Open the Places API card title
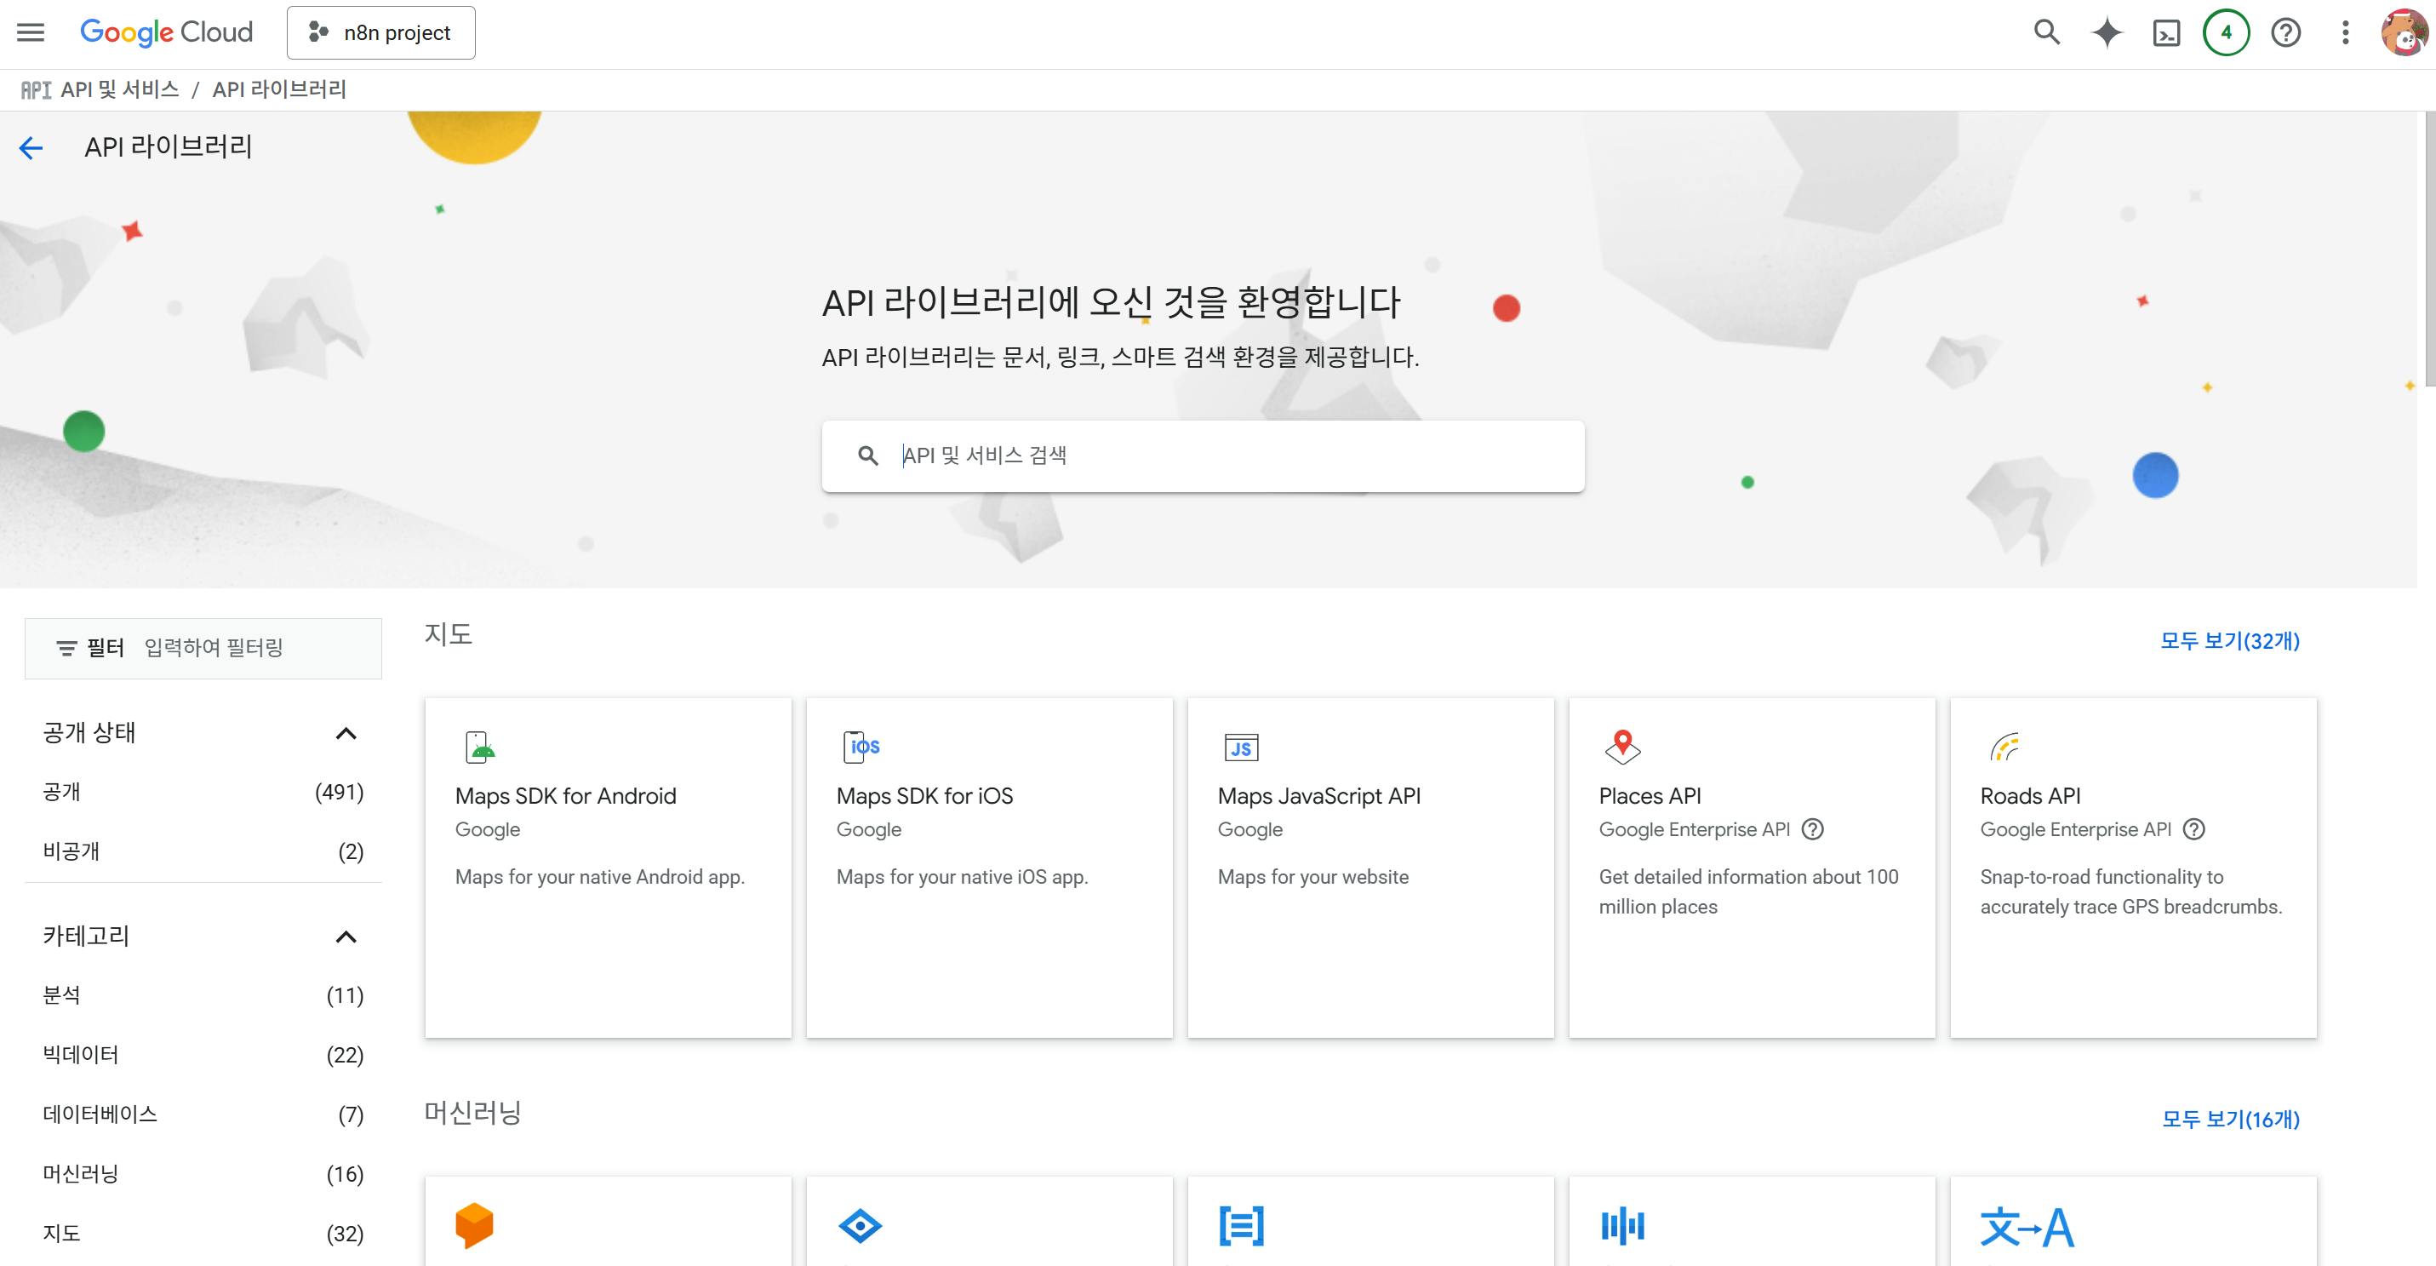Viewport: 2436px width, 1266px height. click(1650, 796)
